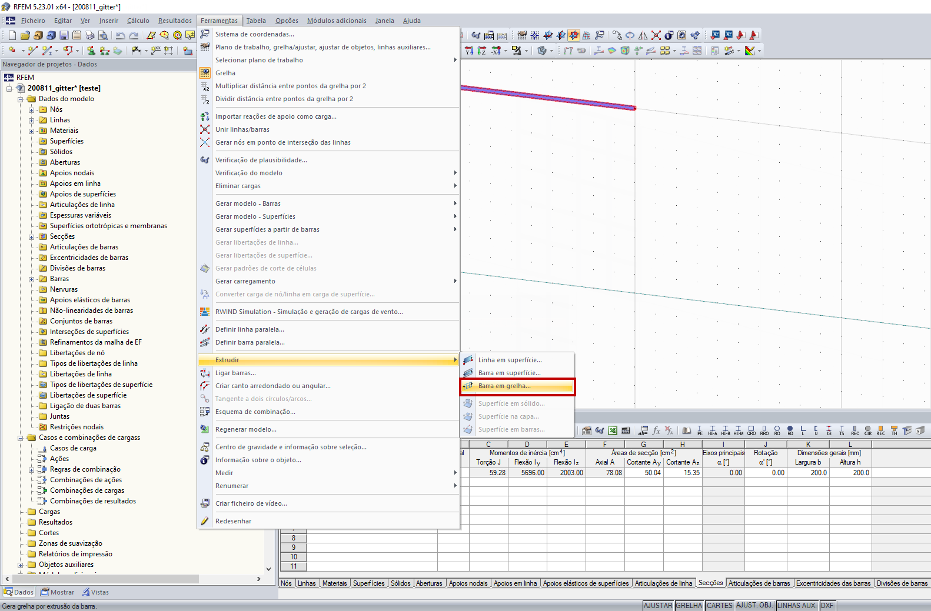931x611 pixels.
Task: Expand the Regras de combinação tree node
Action: (x=32, y=469)
